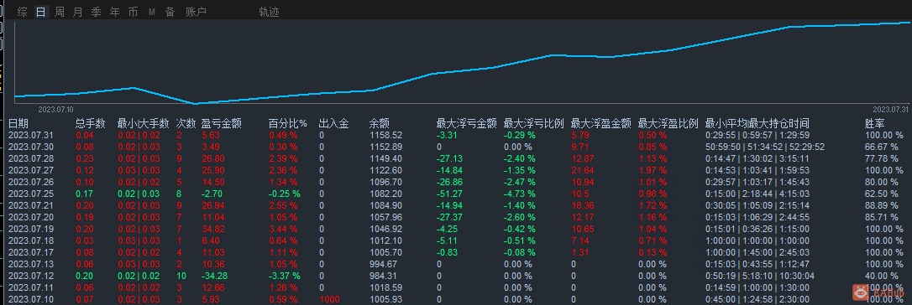912x305 pixels.
Task: Select the 2023.07.12 row date
Action: click(31, 276)
